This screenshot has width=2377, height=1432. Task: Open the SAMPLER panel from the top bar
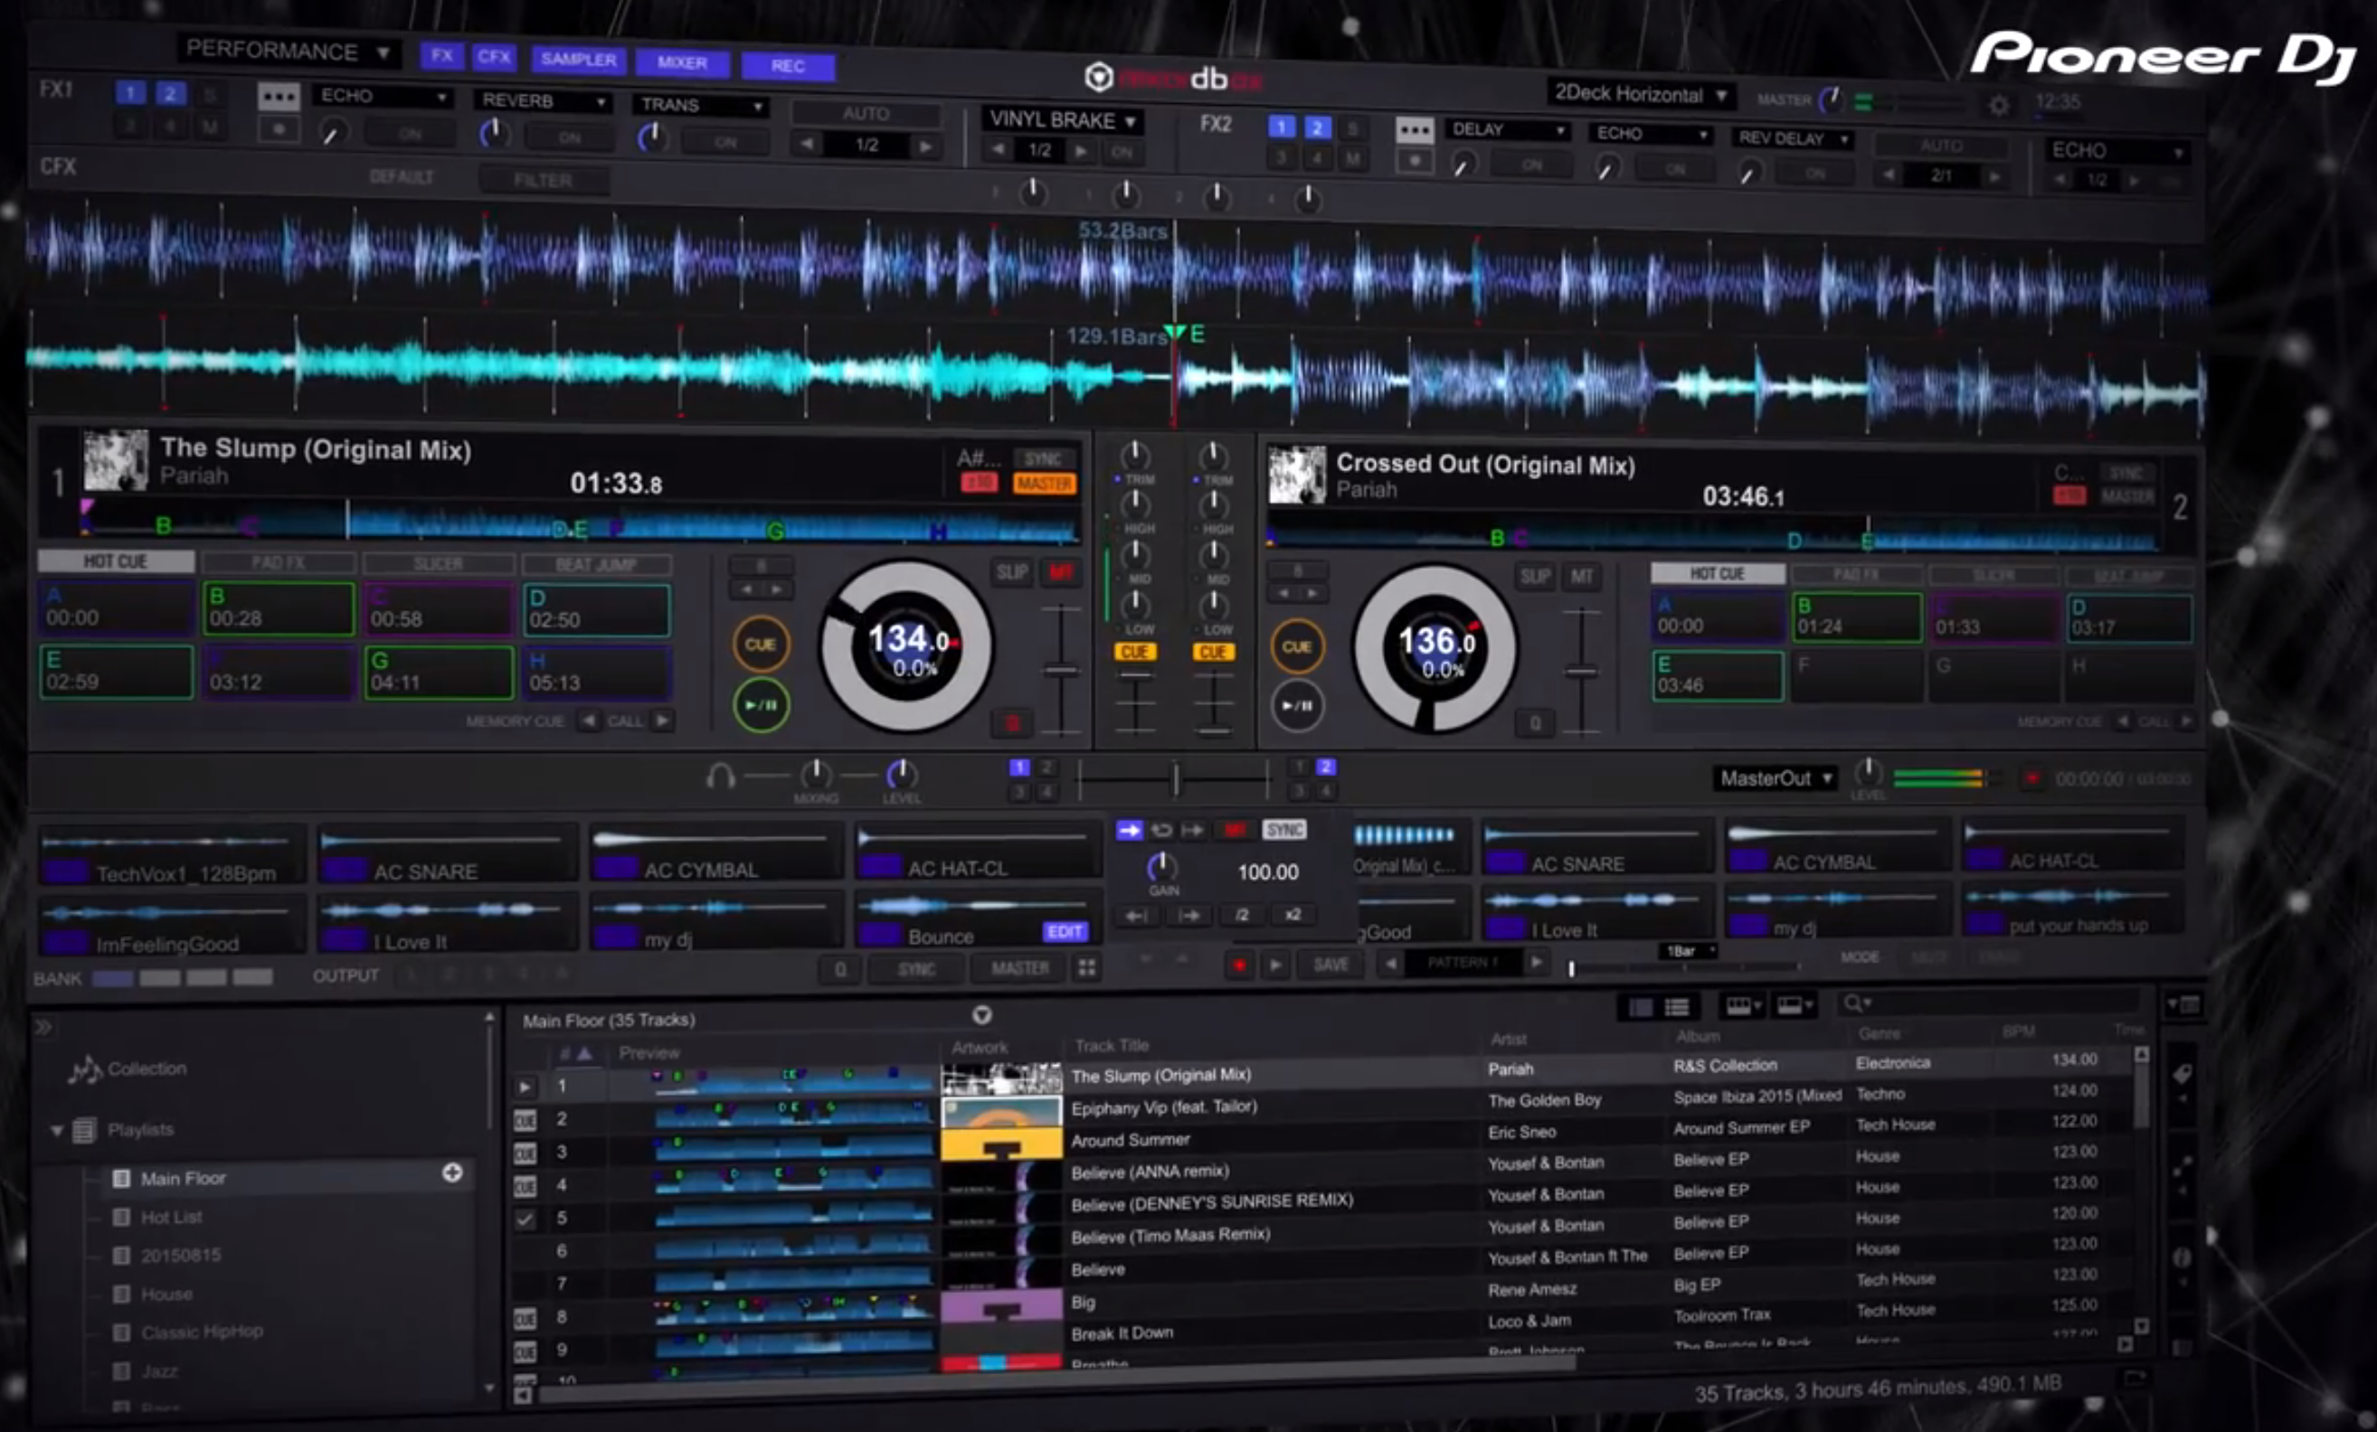click(577, 60)
